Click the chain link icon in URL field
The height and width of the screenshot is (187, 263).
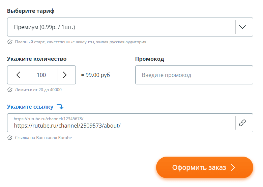(x=242, y=123)
